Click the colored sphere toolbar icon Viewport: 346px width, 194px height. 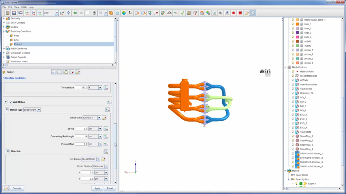[124, 13]
